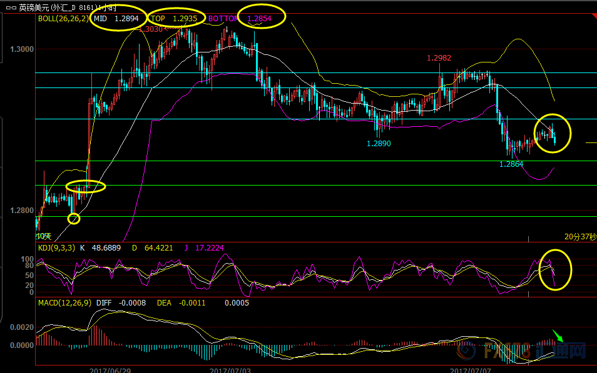Open the MACD(12,26,9) indicator label
The height and width of the screenshot is (373, 597).
pyautogui.click(x=64, y=303)
